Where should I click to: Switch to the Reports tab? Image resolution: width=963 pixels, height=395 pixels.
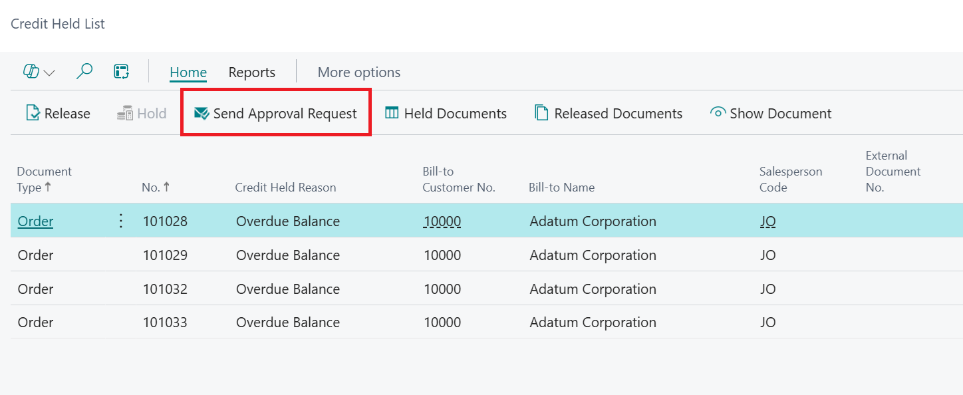pos(251,72)
